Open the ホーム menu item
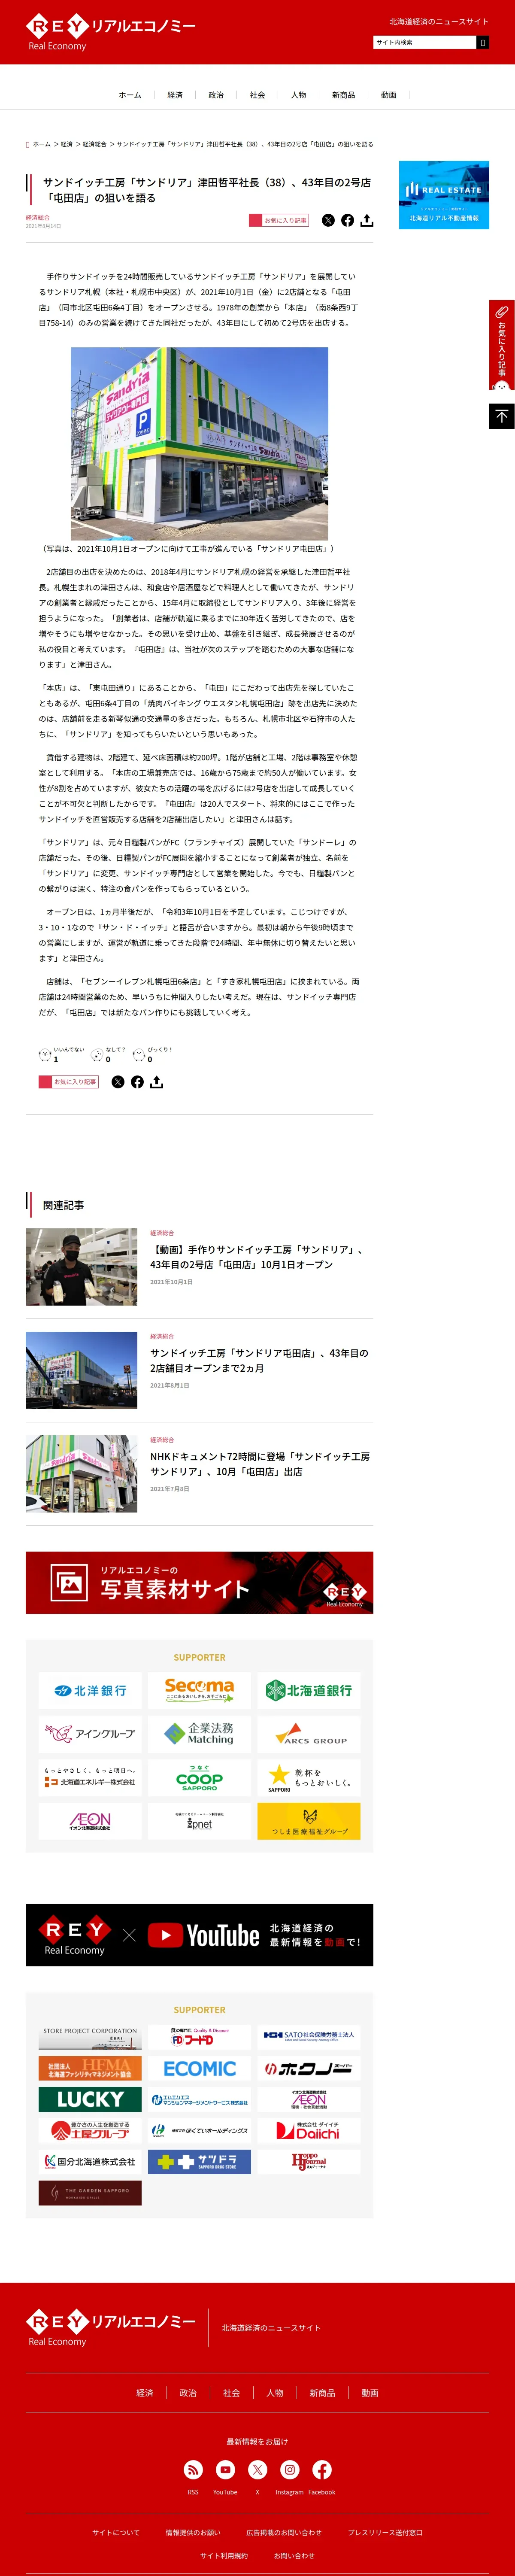Viewport: 515px width, 2576px height. pyautogui.click(x=130, y=95)
